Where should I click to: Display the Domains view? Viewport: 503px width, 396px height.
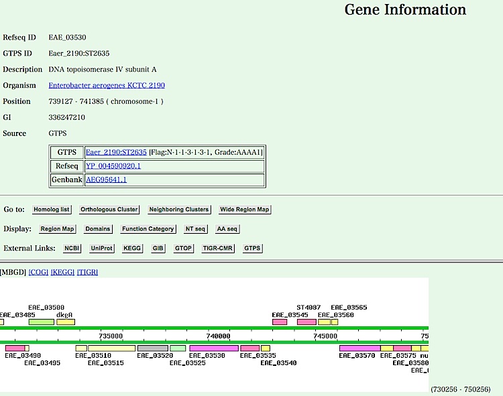[x=97, y=229]
